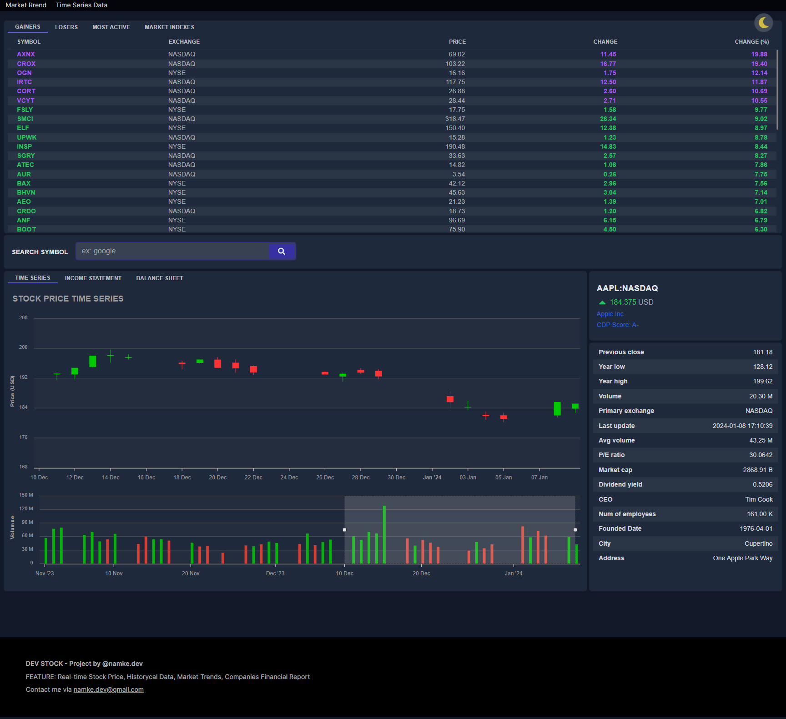Open the CRDO symbol
The width and height of the screenshot is (786, 719).
pyautogui.click(x=26, y=211)
